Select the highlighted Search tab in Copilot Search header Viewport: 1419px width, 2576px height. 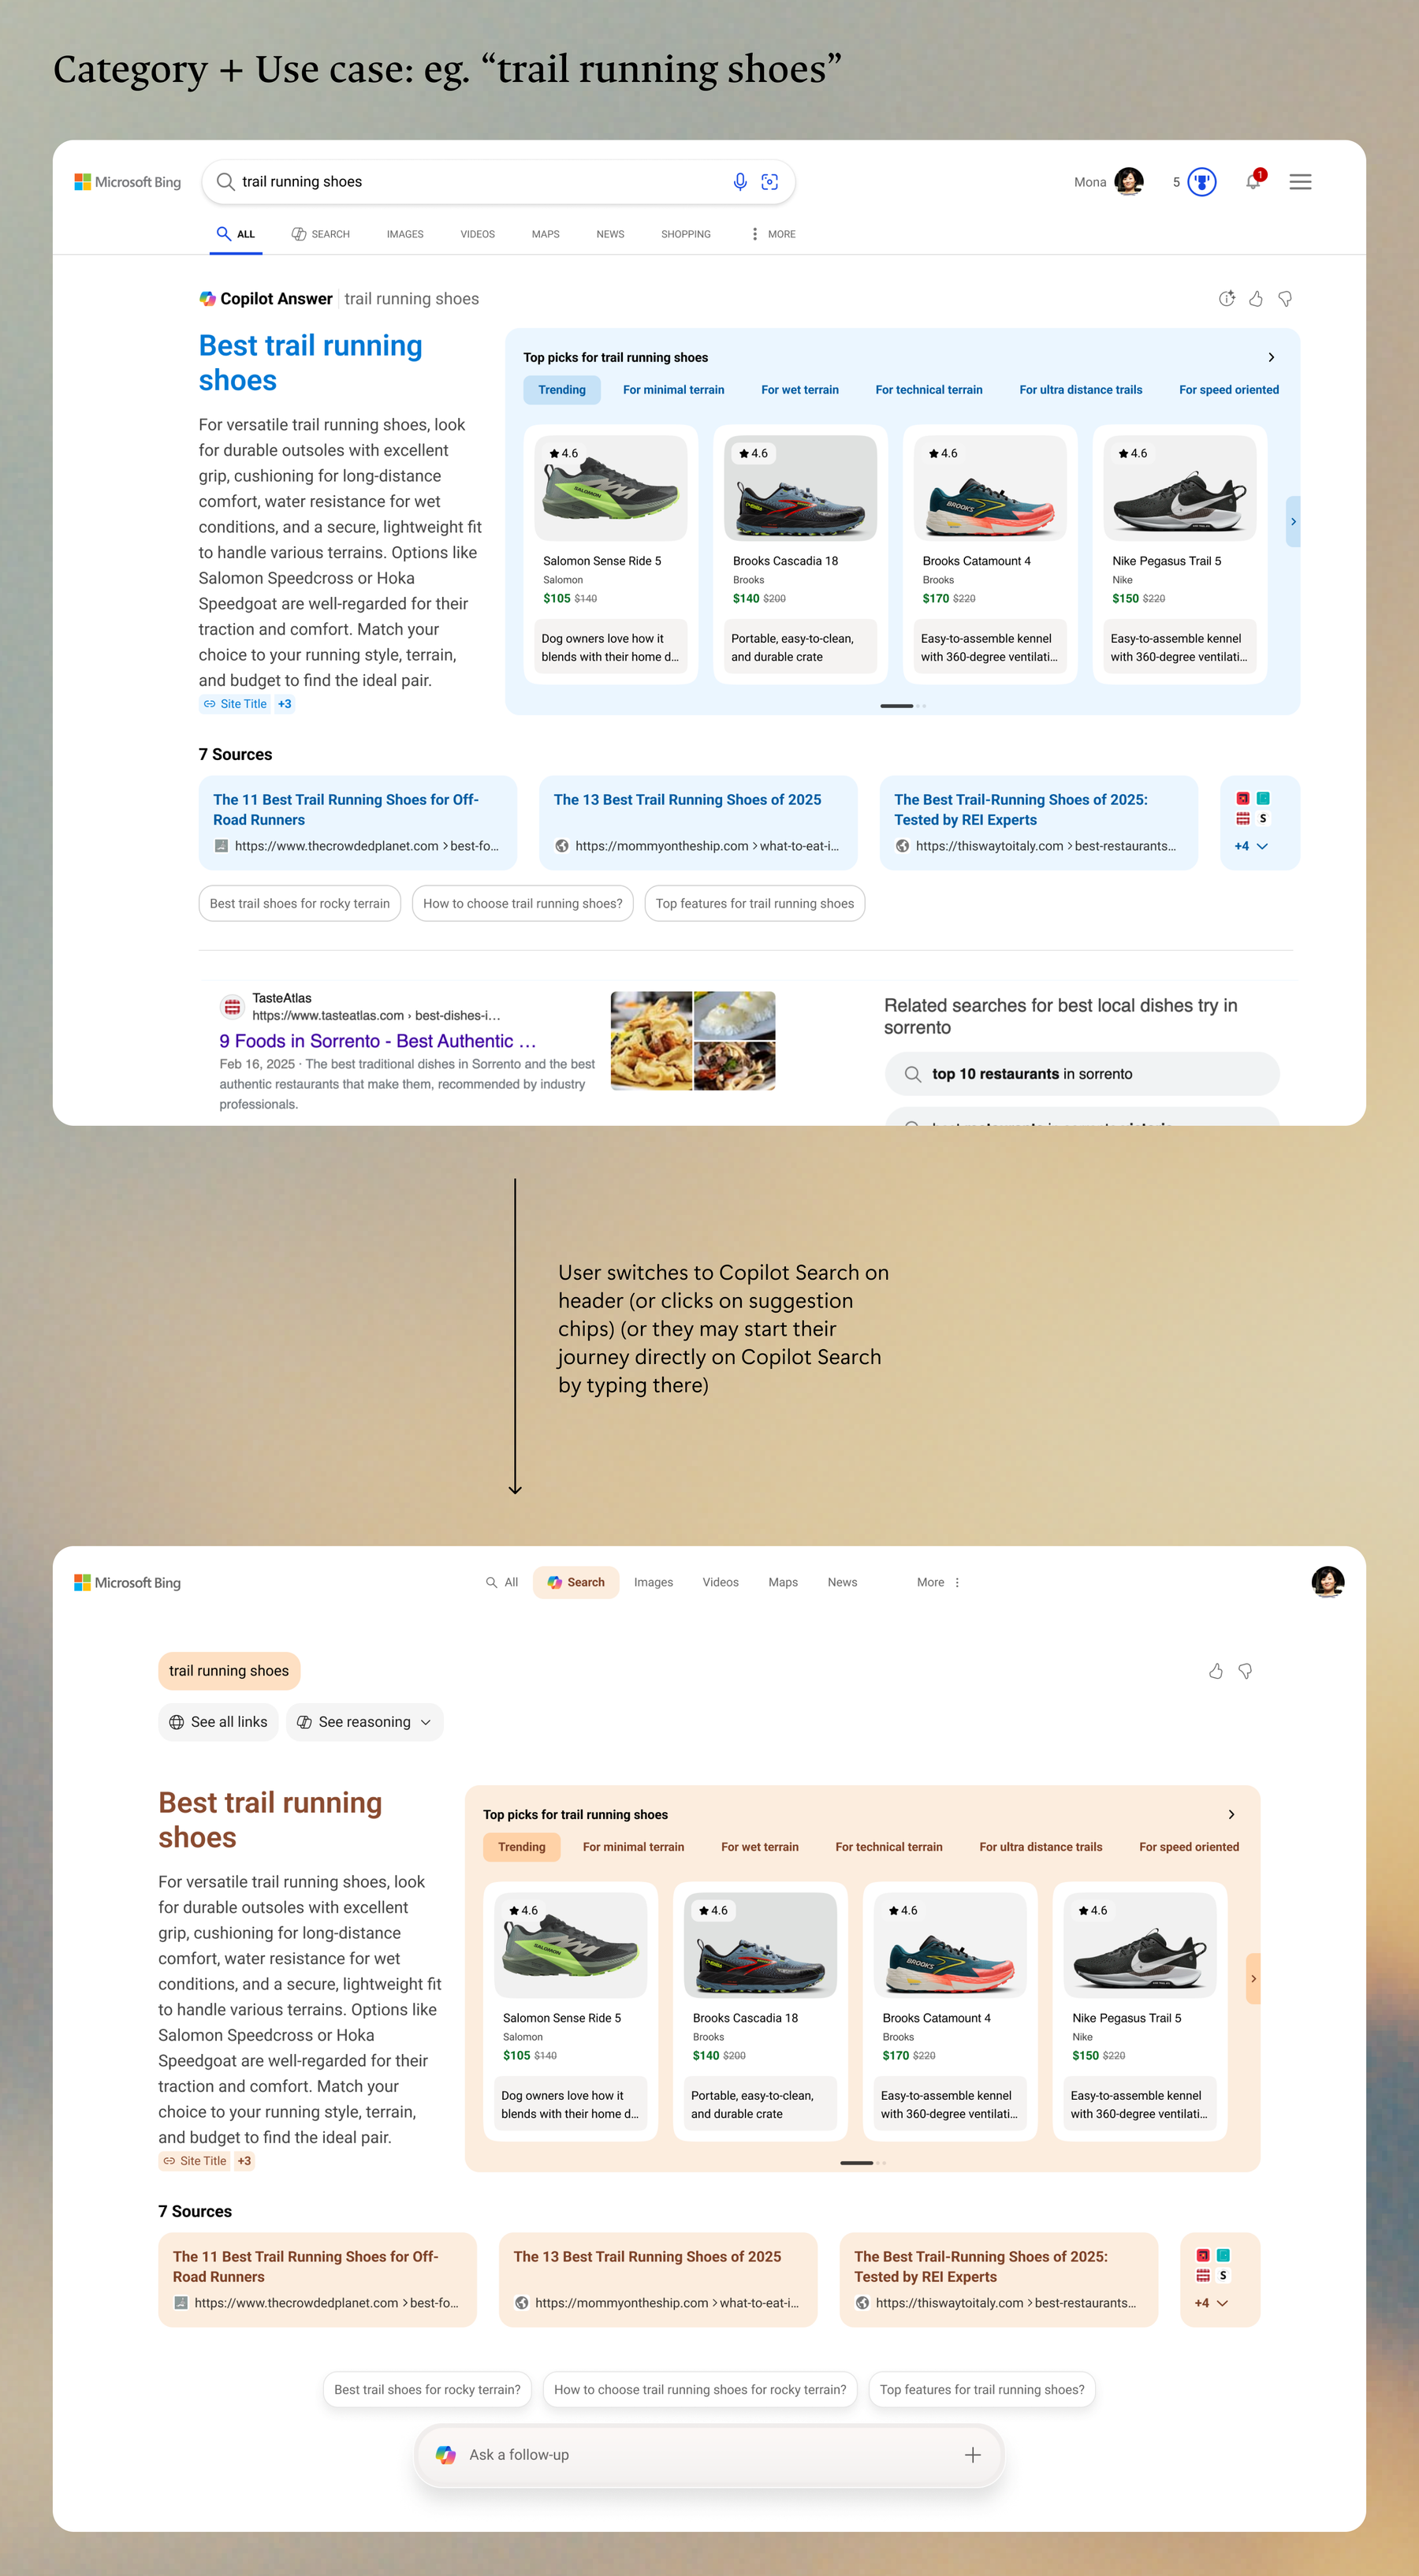[576, 1582]
